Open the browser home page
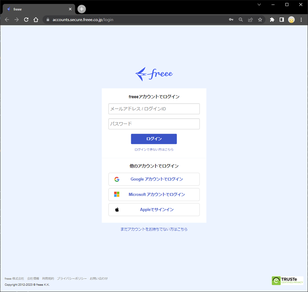The width and height of the screenshot is (308, 292). (x=36, y=19)
